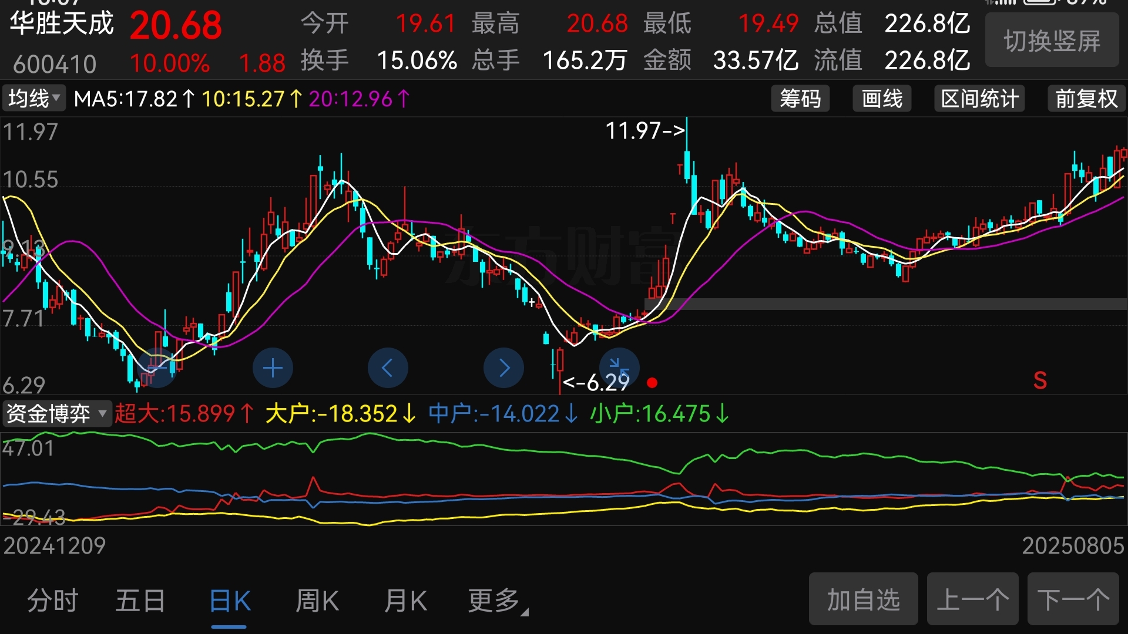Tap the red dot marker near 6.29
The height and width of the screenshot is (634, 1128).
coord(652,383)
